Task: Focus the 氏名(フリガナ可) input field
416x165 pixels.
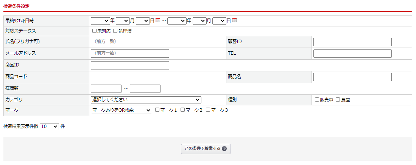Action: pos(130,42)
